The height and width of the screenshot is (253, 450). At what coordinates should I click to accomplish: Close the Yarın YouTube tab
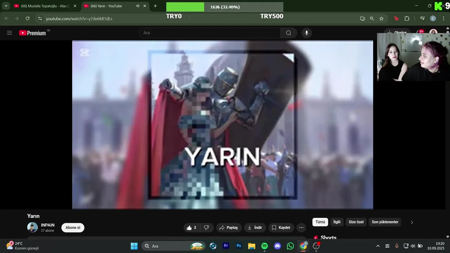click(144, 6)
